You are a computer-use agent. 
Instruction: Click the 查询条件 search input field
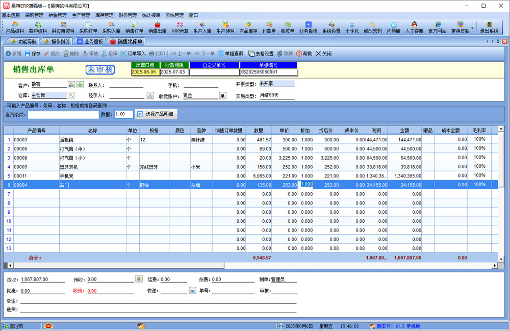tap(63, 115)
